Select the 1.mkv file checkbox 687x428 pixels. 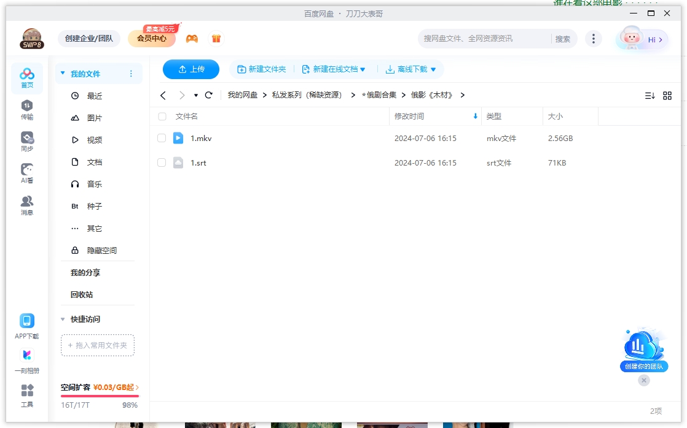[x=162, y=138]
